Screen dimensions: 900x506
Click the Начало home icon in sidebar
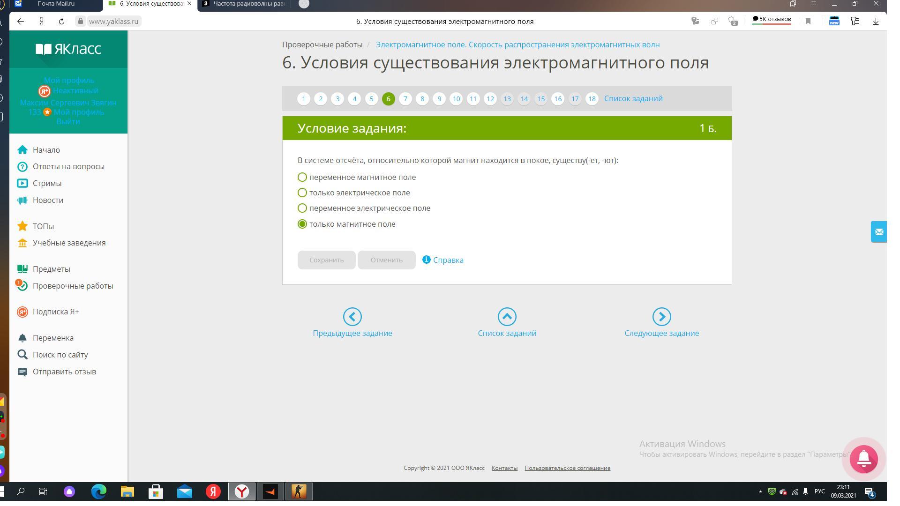tap(22, 150)
